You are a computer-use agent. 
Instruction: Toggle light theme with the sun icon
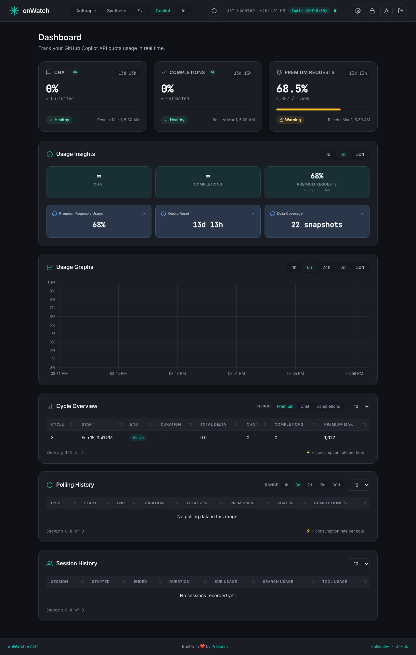click(x=386, y=11)
